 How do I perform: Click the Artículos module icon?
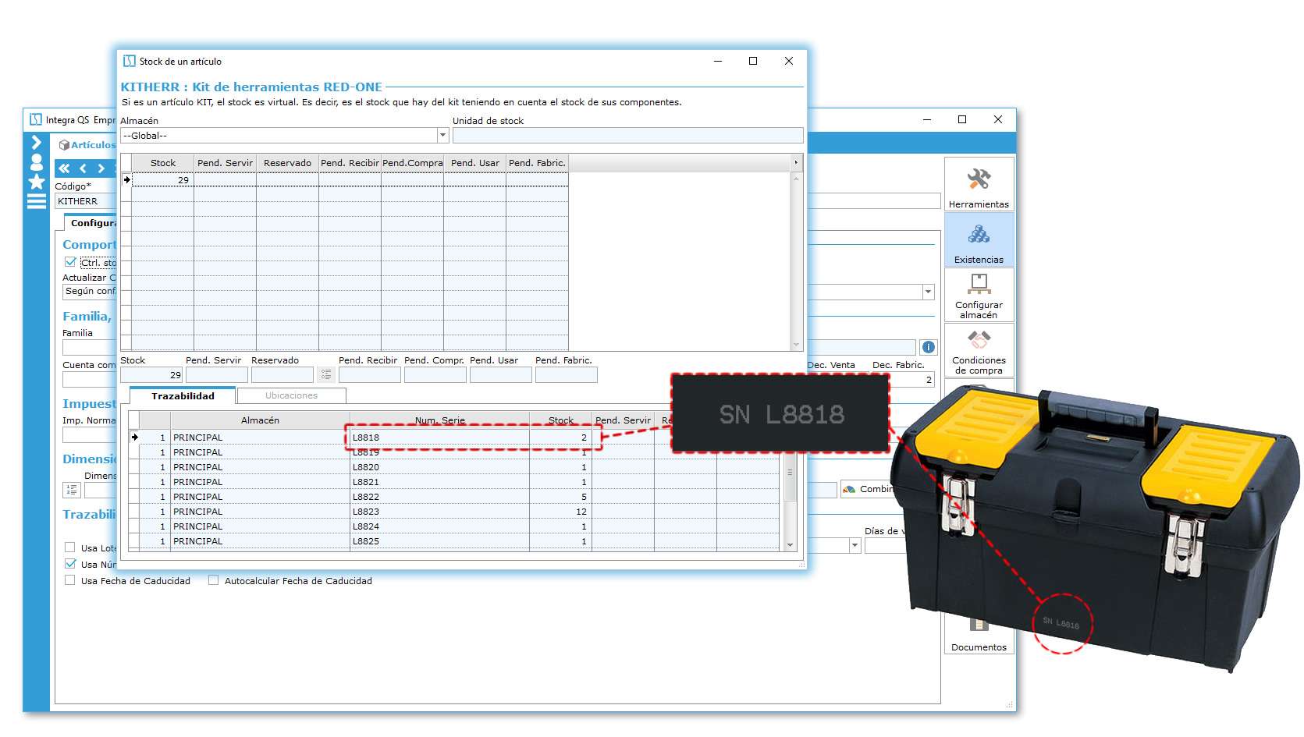click(62, 145)
